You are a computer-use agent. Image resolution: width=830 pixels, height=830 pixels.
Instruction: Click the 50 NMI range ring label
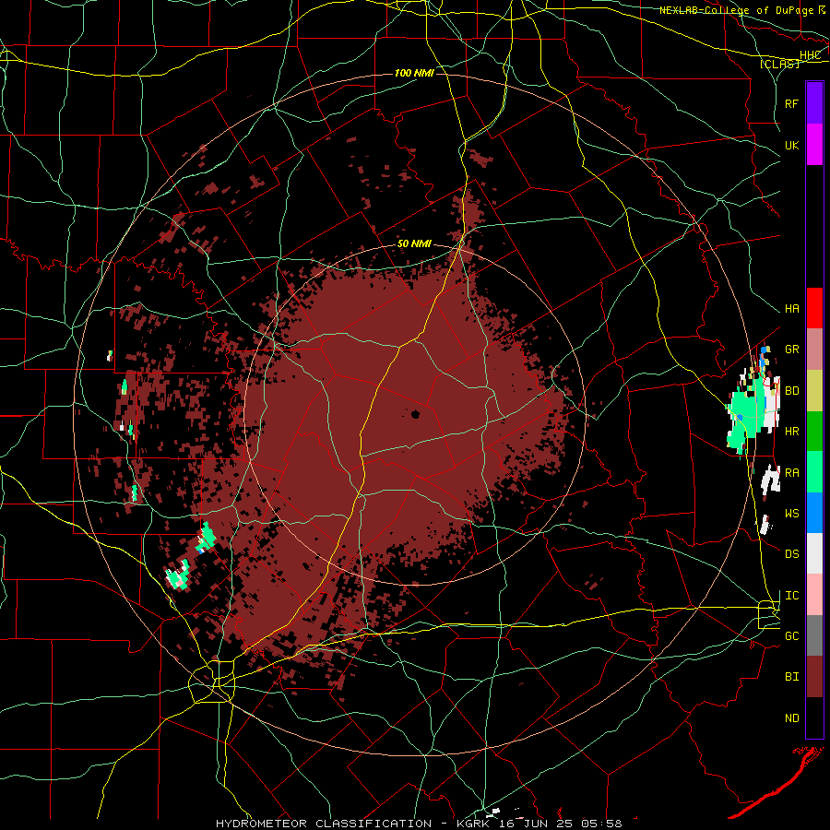coord(414,244)
